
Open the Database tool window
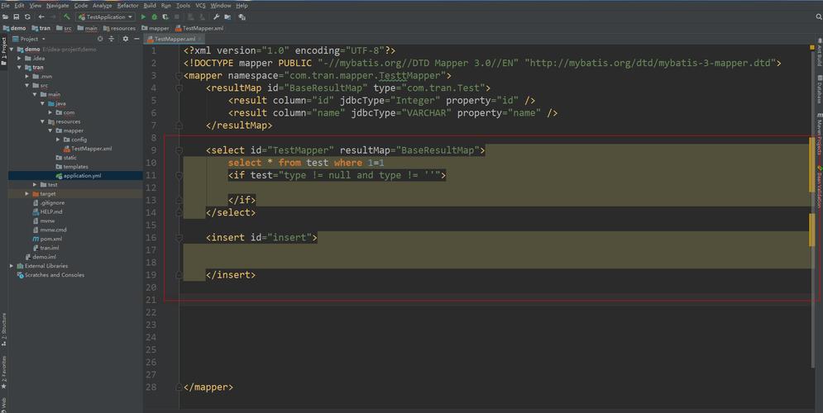819,88
